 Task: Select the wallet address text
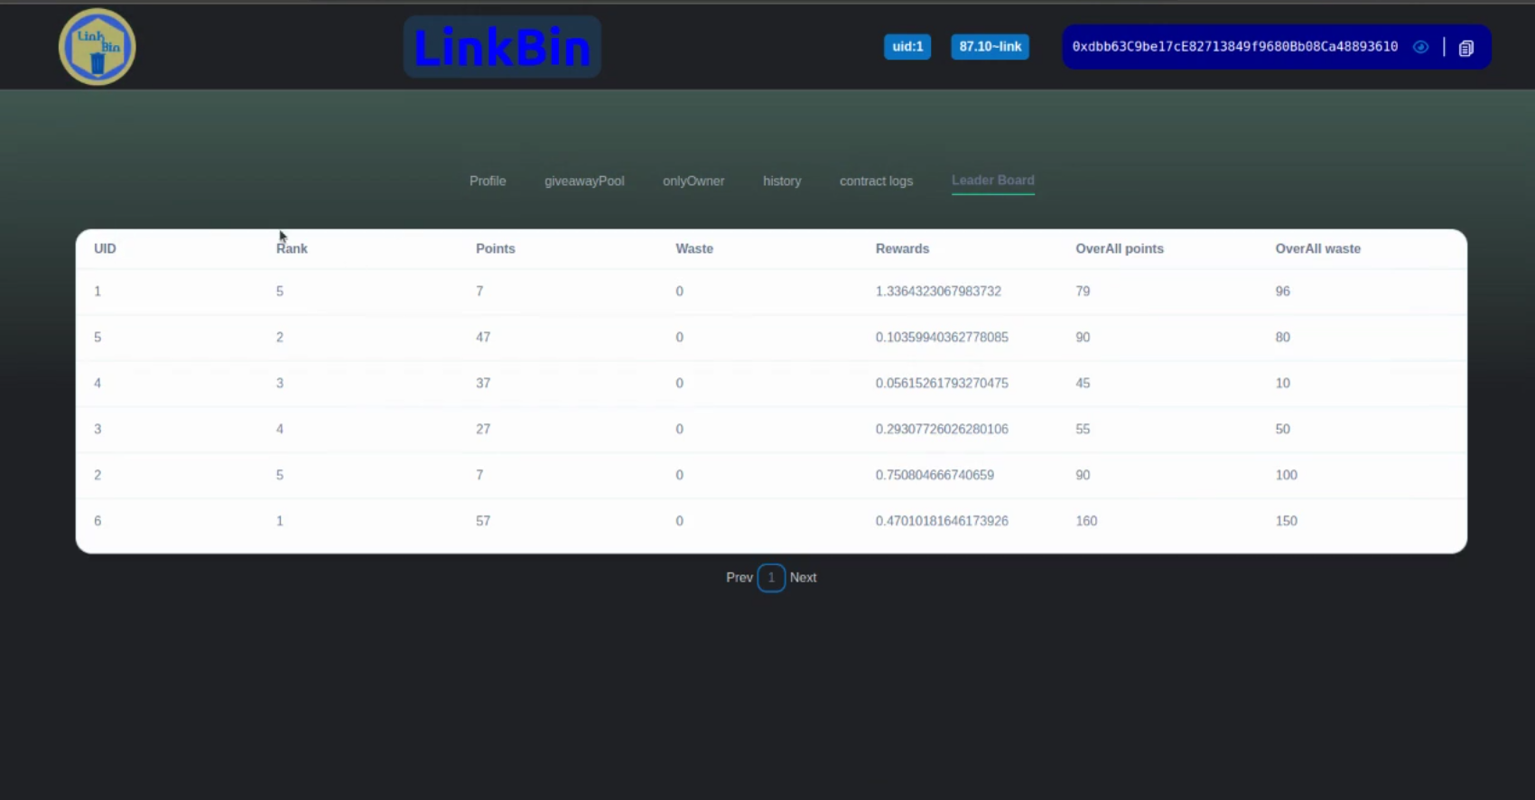[x=1234, y=47]
